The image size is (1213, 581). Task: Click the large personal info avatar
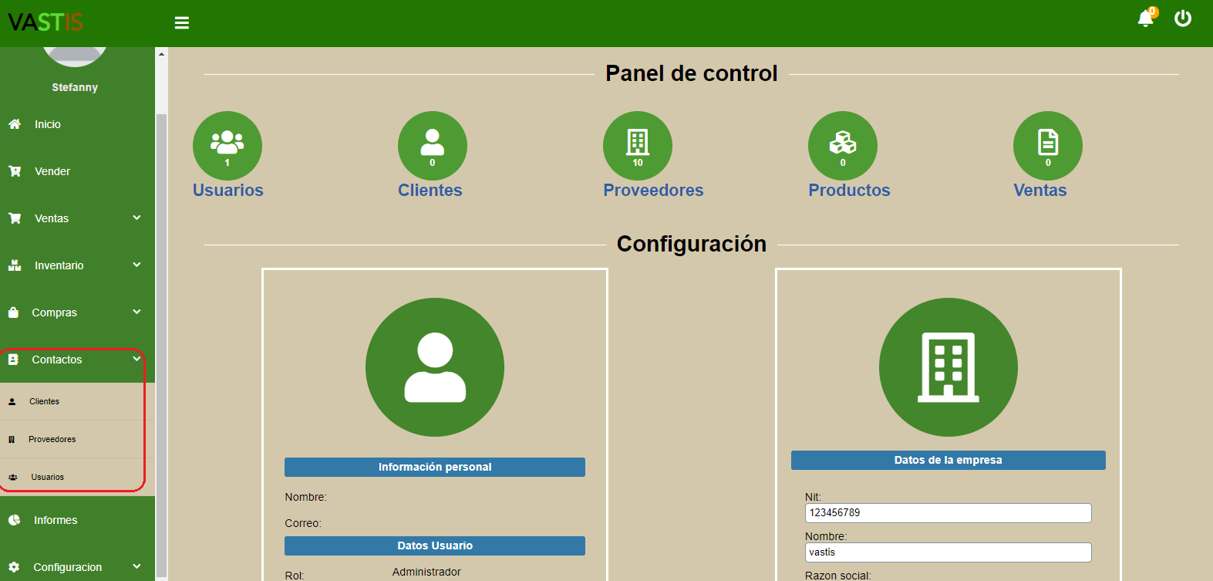pos(435,367)
